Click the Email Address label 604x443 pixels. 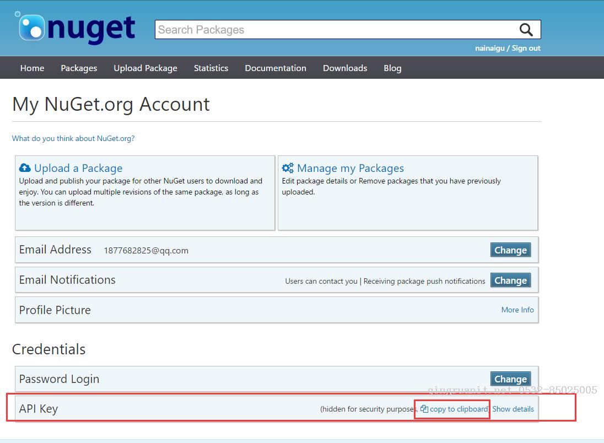click(56, 250)
